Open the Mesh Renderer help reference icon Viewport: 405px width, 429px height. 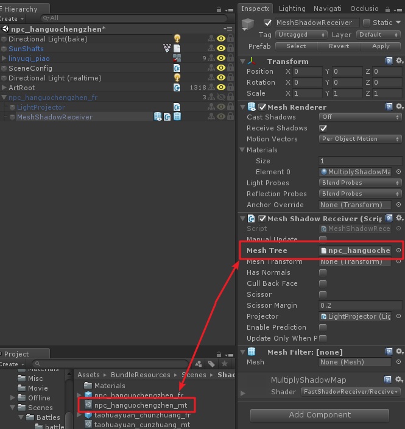pos(389,107)
